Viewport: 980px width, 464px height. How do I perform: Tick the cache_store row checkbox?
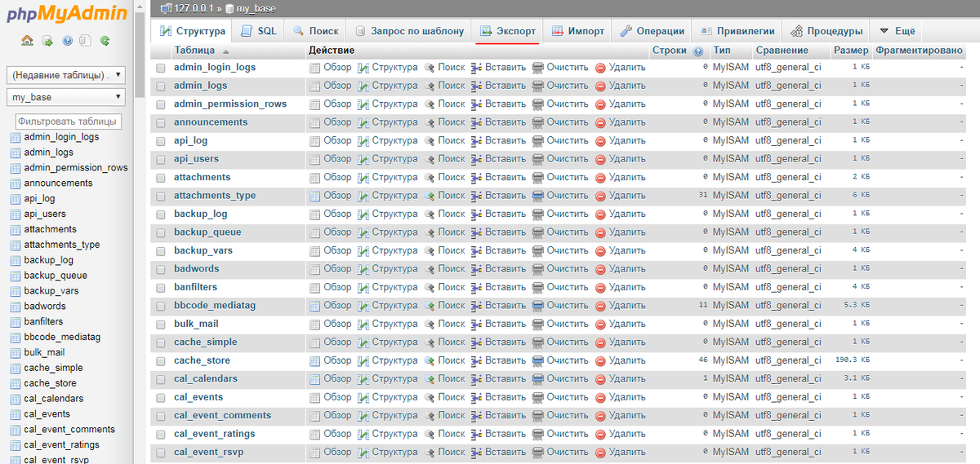(160, 361)
